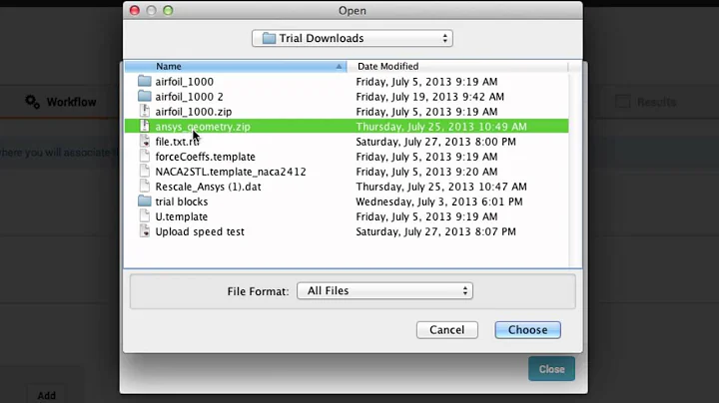Image resolution: width=719 pixels, height=403 pixels.
Task: Click date Saturday, July 27, 2013 8:07 PM
Action: click(435, 231)
